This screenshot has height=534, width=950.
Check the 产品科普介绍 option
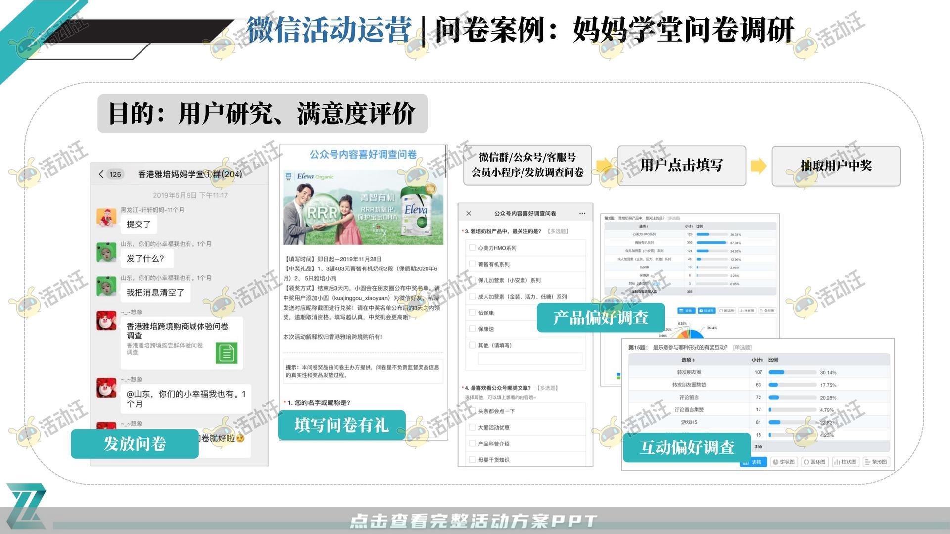pos(472,444)
